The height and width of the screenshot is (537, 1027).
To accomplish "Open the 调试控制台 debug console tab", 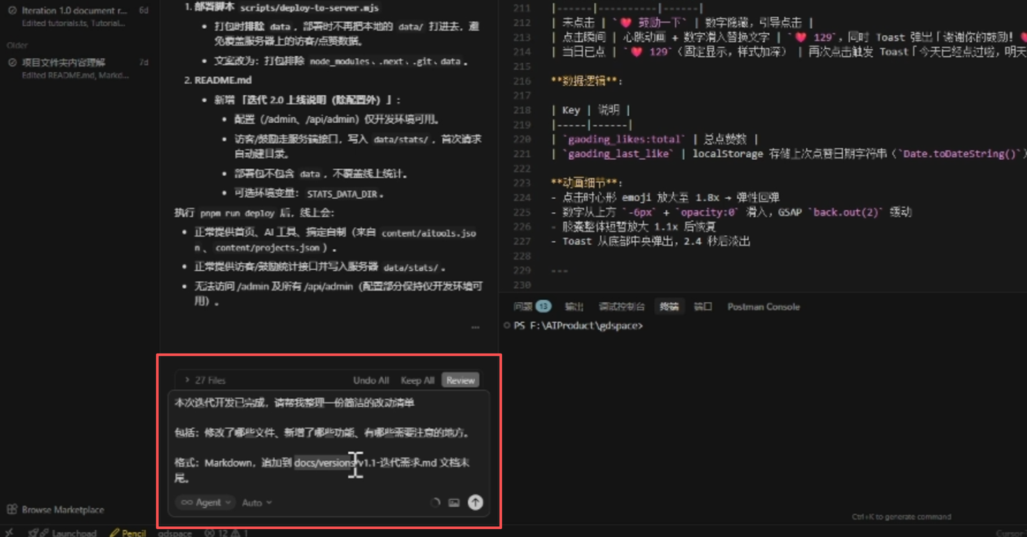I will click(x=621, y=307).
